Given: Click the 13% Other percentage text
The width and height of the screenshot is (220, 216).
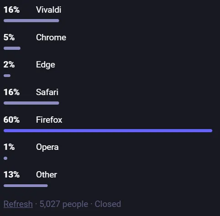Looking at the screenshot, I should 12,175.
